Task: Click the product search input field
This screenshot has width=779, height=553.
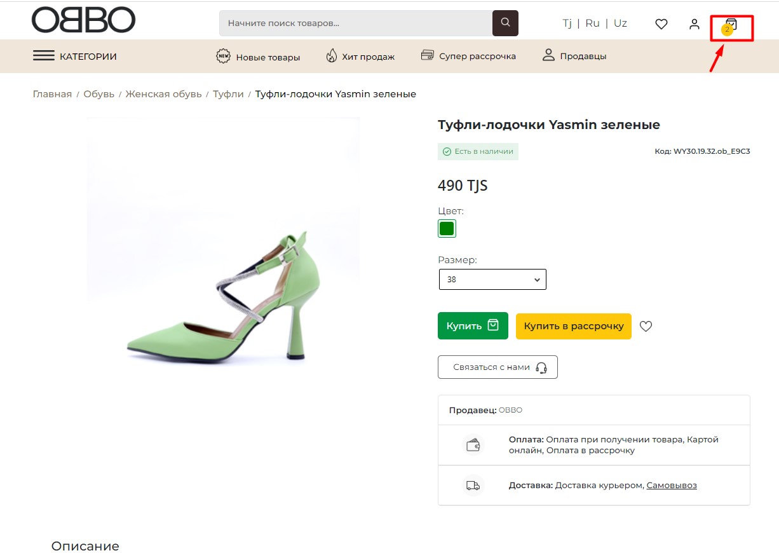Action: coord(356,24)
